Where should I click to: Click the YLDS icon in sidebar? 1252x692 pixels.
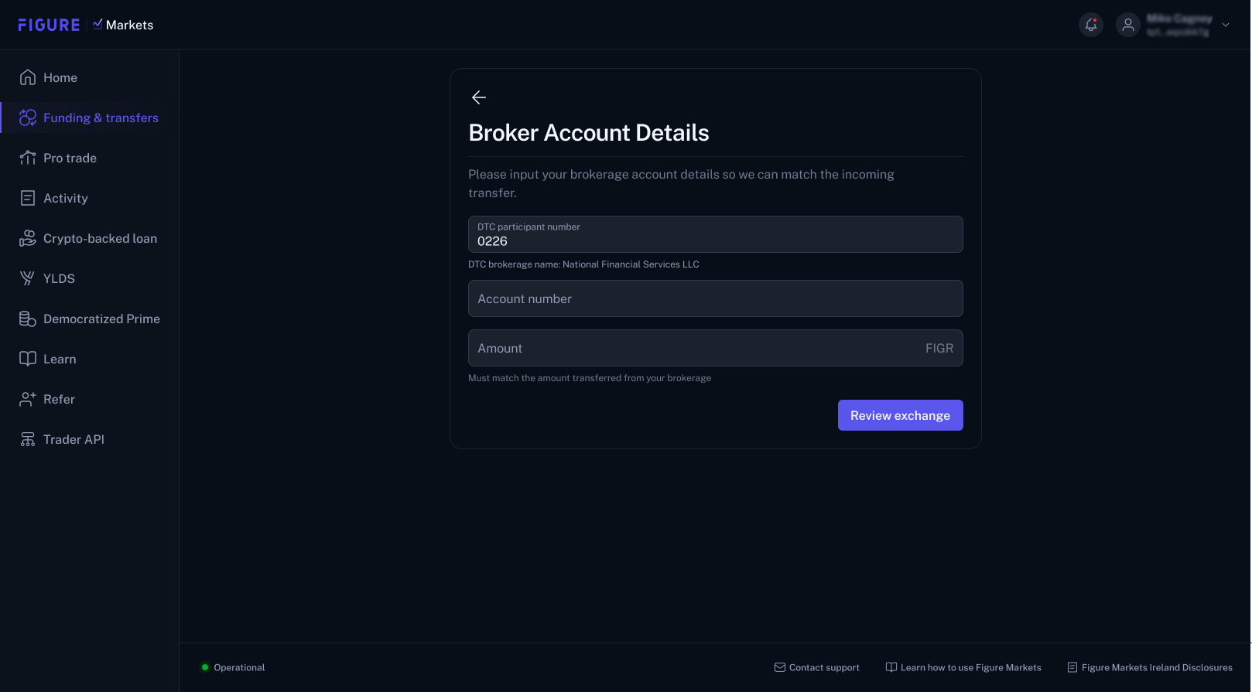point(28,278)
